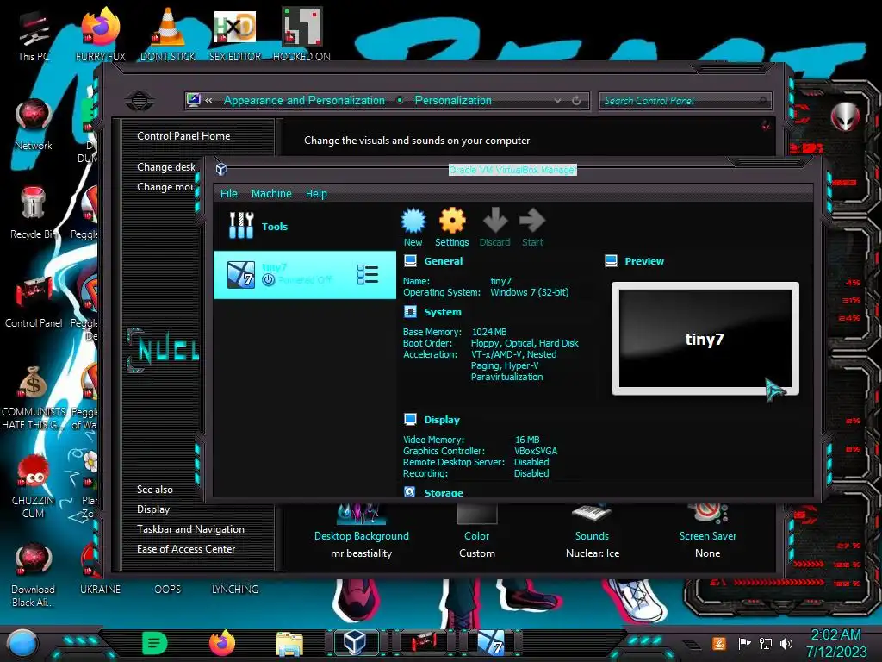Screen dimensions: 882x662
Task: Switch to Control Panel taskbar button
Action: click(x=423, y=643)
